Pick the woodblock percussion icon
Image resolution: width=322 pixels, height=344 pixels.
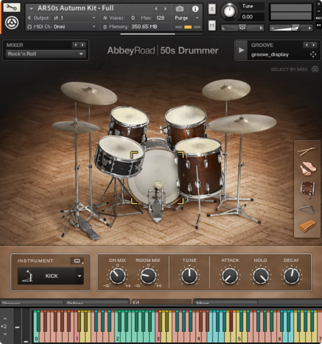308,226
